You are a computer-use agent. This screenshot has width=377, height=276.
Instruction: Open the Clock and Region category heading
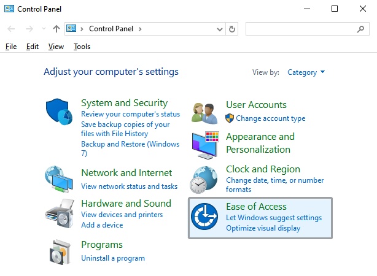tap(263, 169)
